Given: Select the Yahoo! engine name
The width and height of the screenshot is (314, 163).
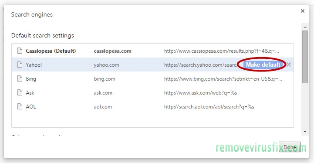Looking at the screenshot, I should tap(34, 65).
